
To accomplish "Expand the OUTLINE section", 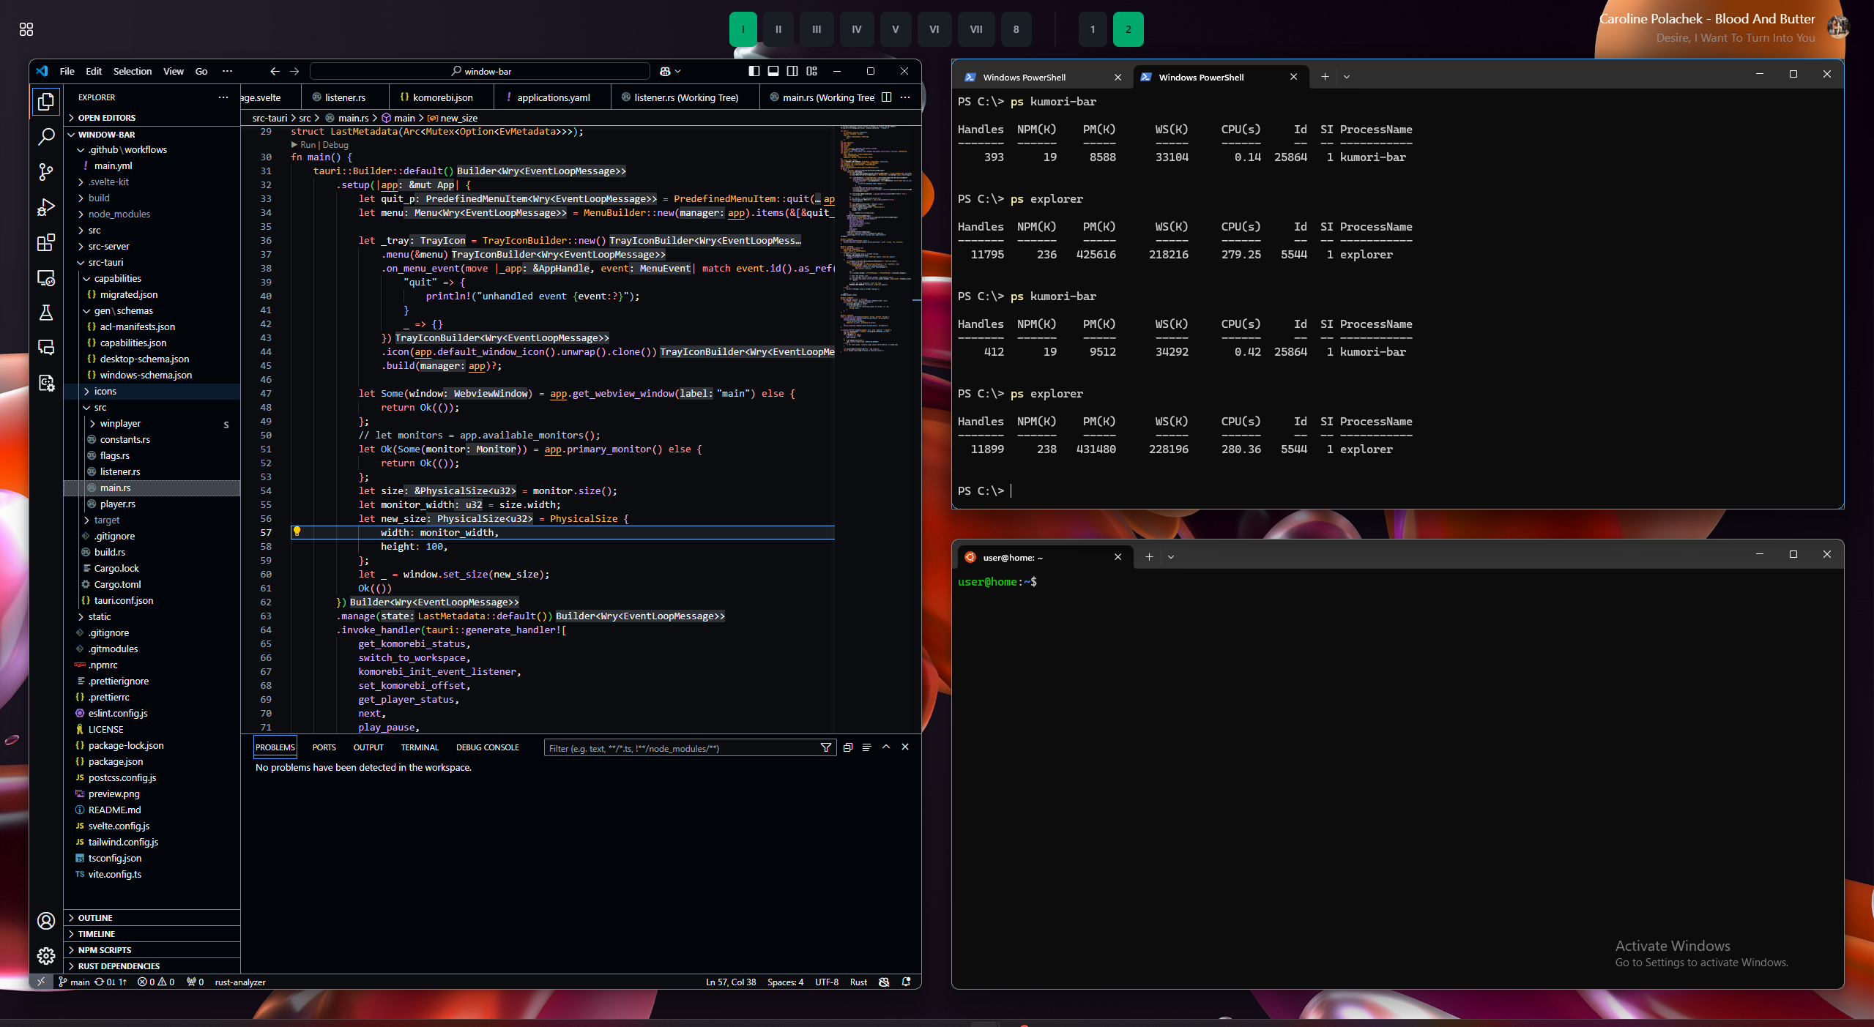I will click(95, 917).
